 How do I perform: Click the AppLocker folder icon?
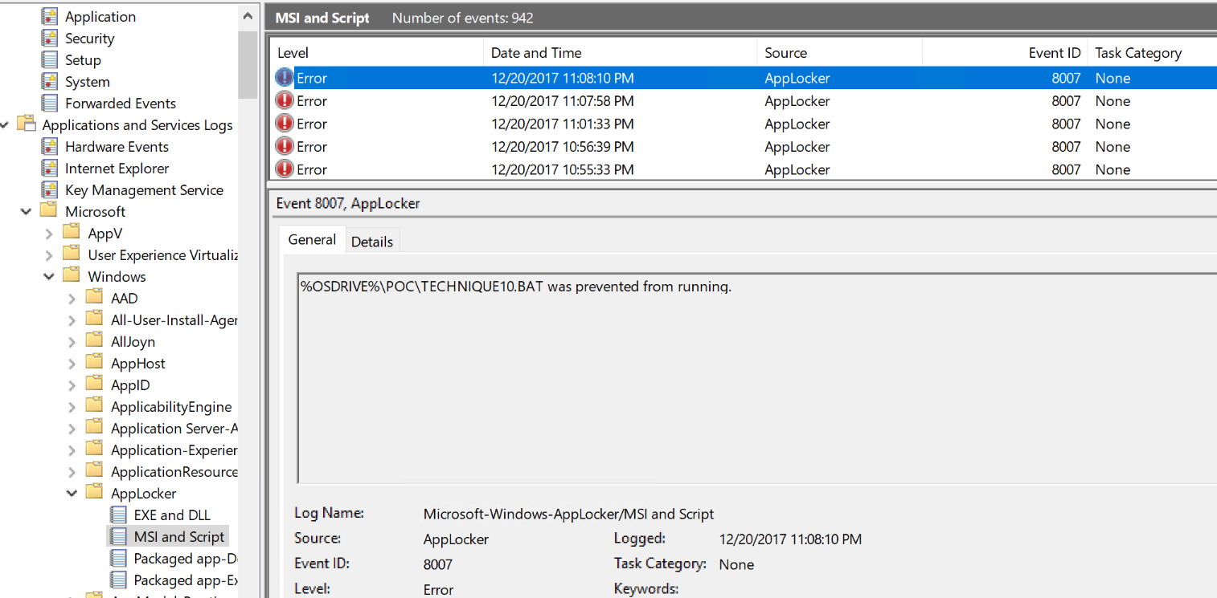(x=95, y=494)
